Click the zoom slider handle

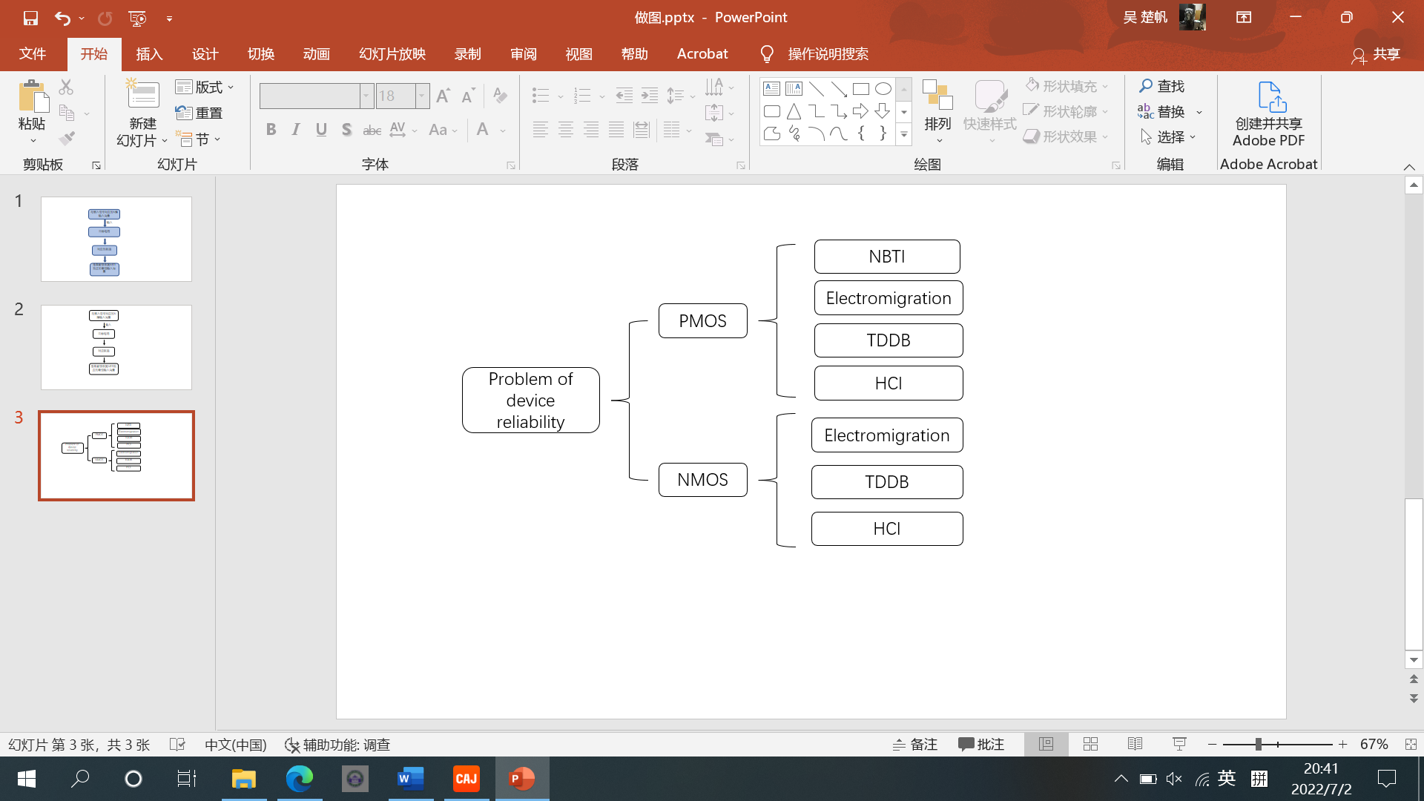1258,744
